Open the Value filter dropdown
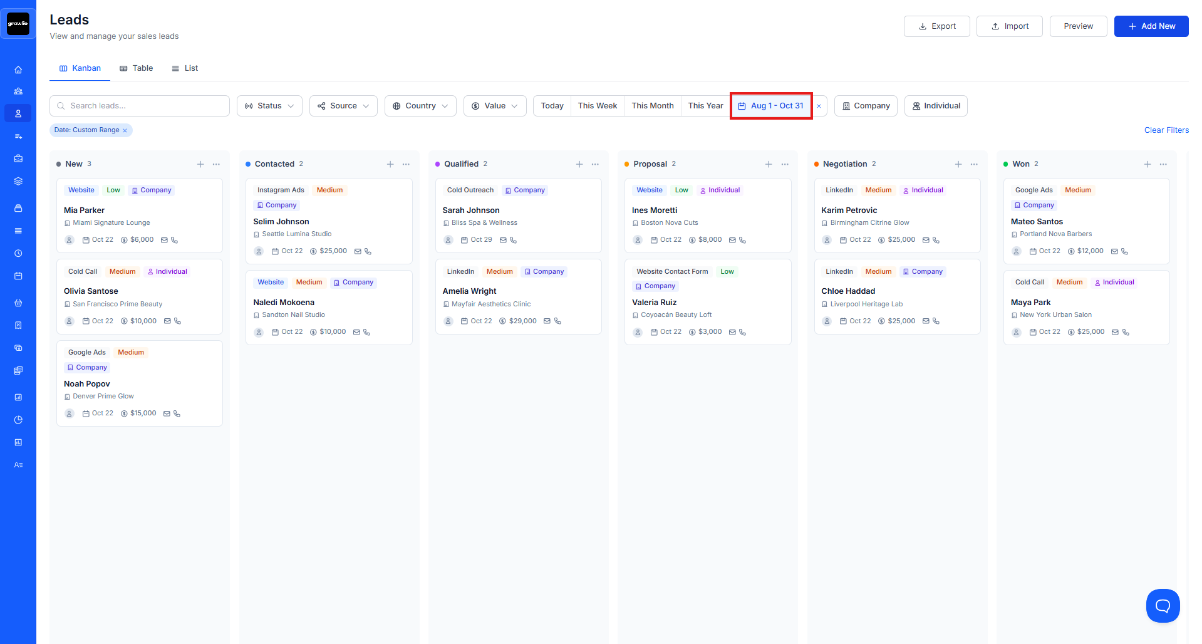 495,106
